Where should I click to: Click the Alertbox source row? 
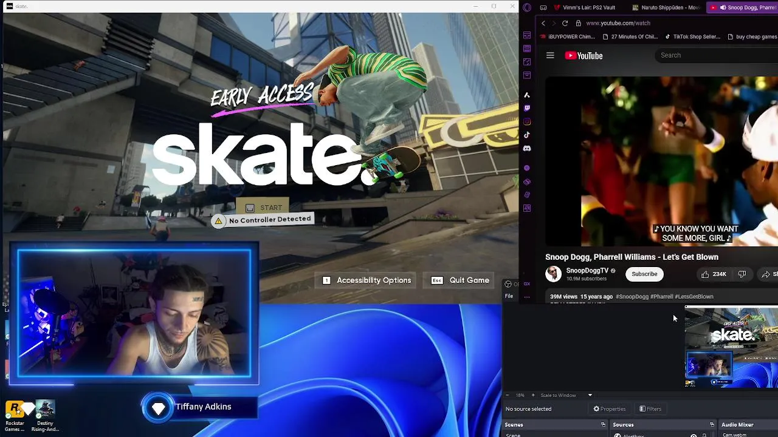[663, 435]
